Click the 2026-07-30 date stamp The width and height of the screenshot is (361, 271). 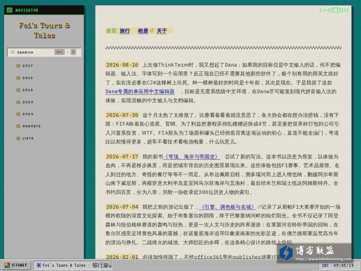[x=122, y=115]
